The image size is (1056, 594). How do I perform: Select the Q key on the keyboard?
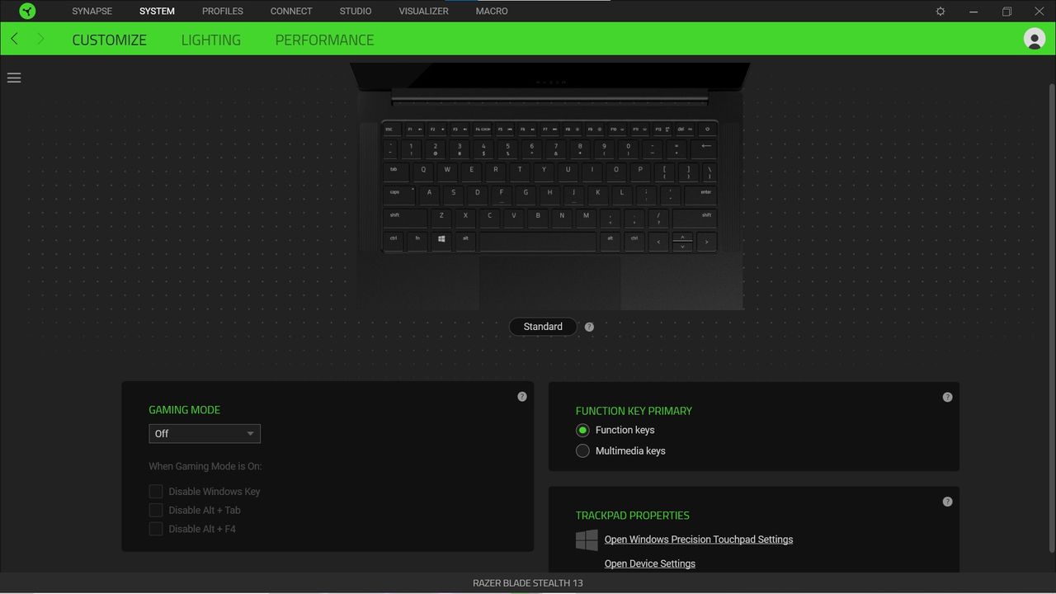tap(423, 172)
